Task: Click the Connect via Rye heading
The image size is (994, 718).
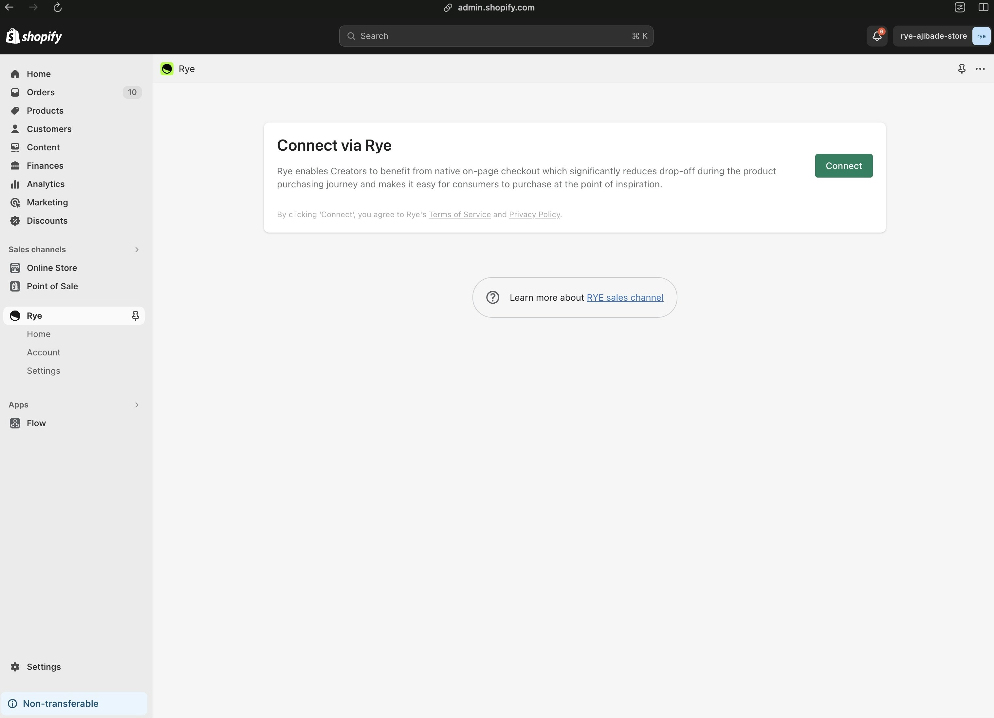Action: pyautogui.click(x=334, y=145)
